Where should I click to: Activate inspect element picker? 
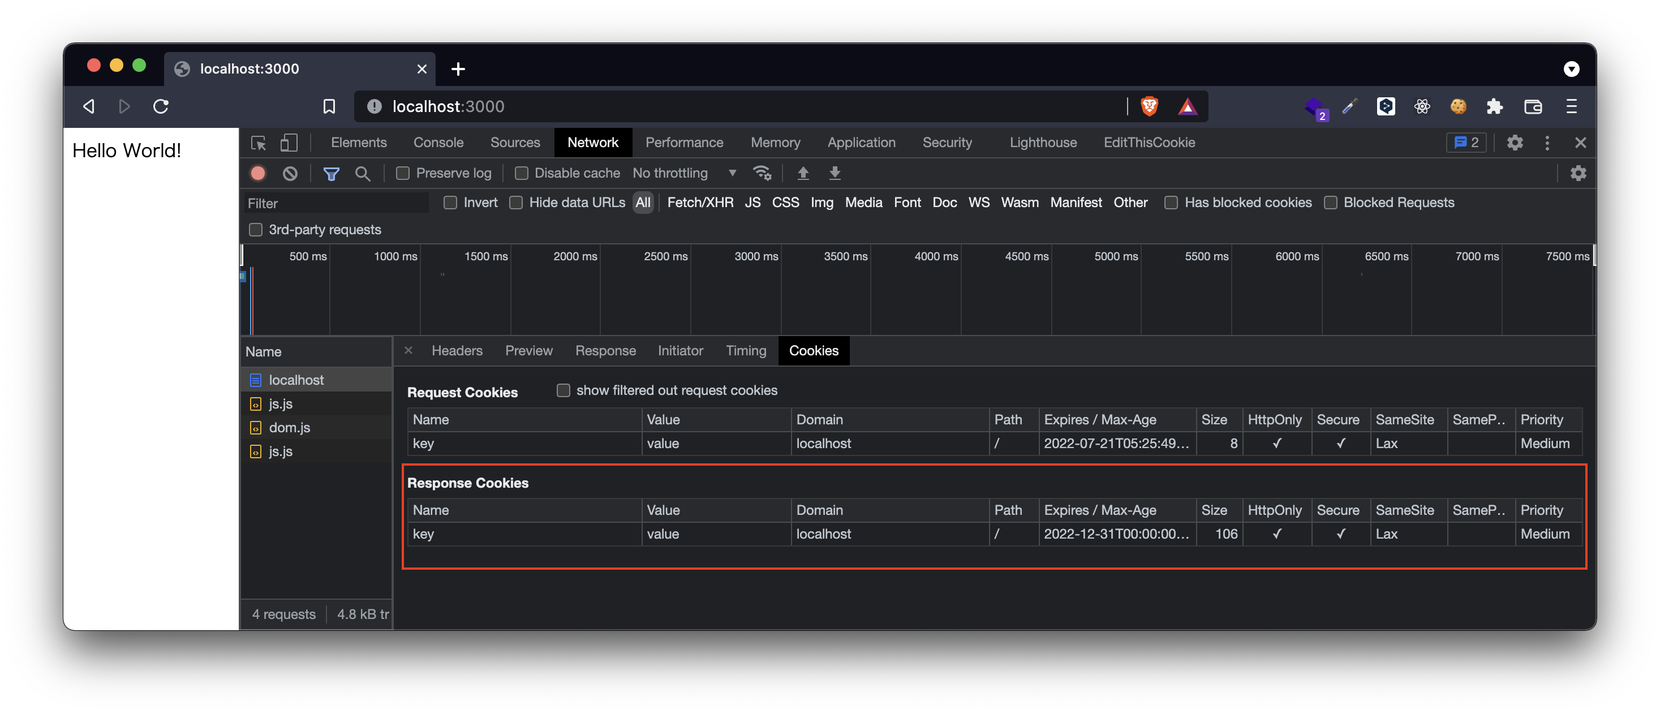click(259, 143)
